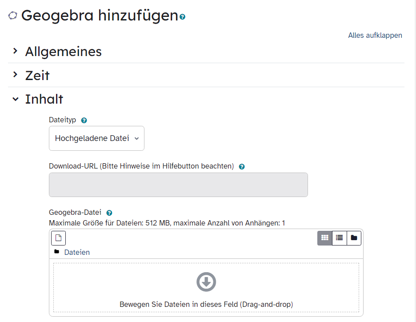The width and height of the screenshot is (416, 322).
Task: Switch file manager to icon grid view
Action: point(324,238)
